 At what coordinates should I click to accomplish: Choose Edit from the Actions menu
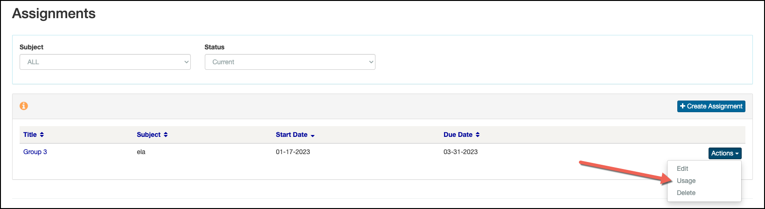682,169
